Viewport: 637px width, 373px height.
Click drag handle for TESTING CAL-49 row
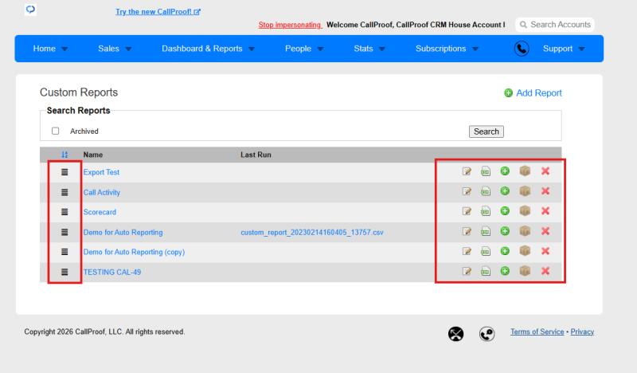64,272
